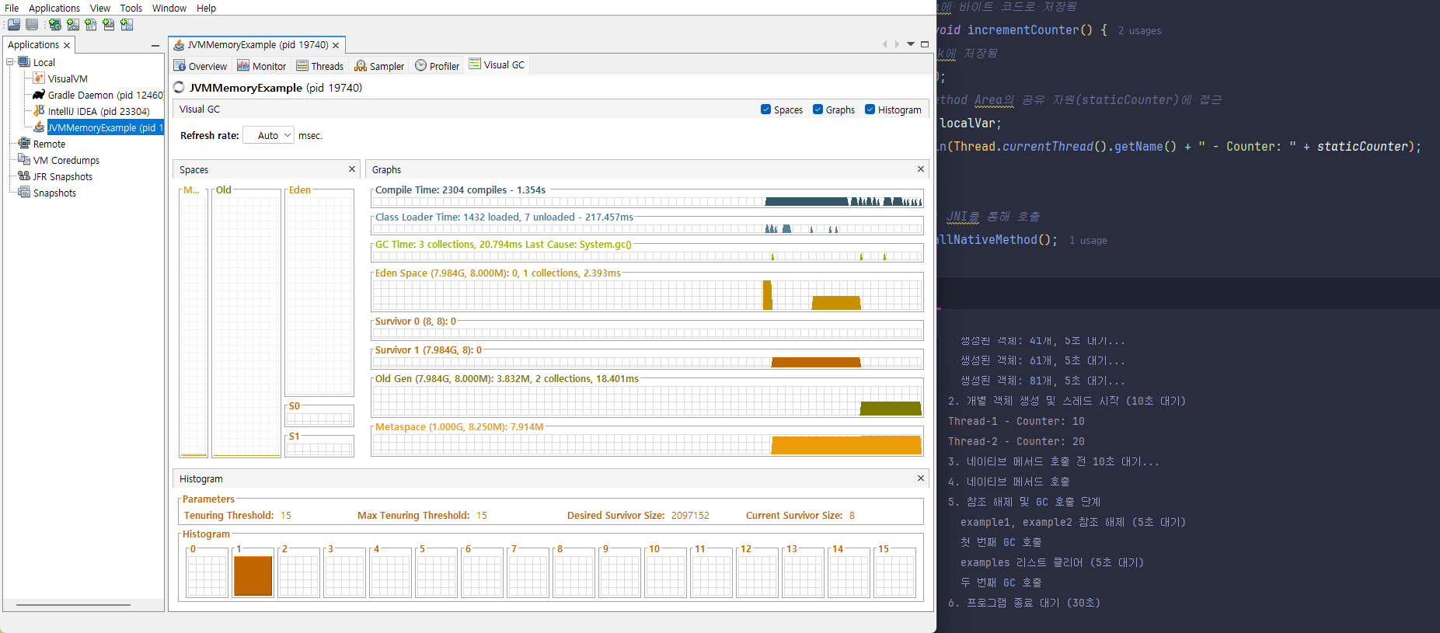
Task: Open the Tools menu
Action: (131, 8)
